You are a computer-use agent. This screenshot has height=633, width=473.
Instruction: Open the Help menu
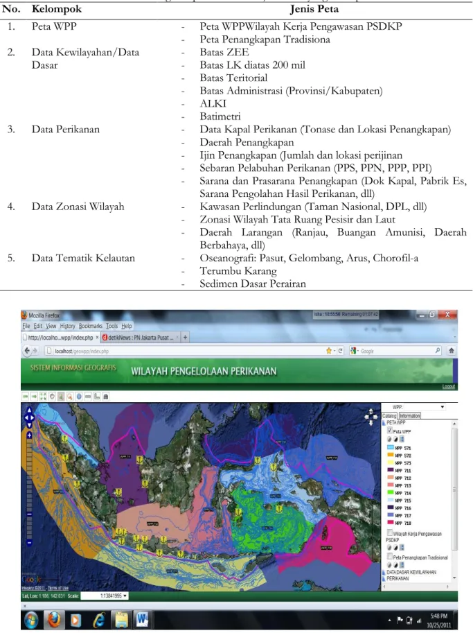pyautogui.click(x=127, y=326)
